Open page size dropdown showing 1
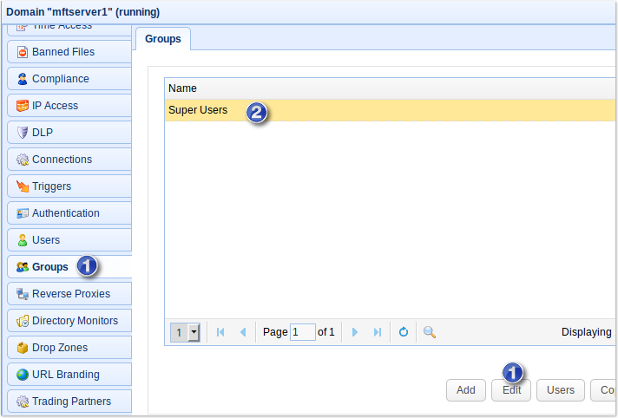This screenshot has width=618, height=418. pos(185,332)
